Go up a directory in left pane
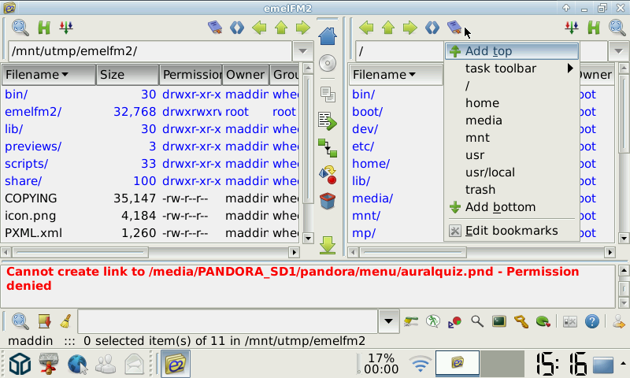This screenshot has width=630, height=378. point(281,28)
